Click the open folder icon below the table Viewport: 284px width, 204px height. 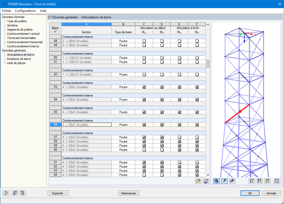pyautogui.click(x=198, y=181)
